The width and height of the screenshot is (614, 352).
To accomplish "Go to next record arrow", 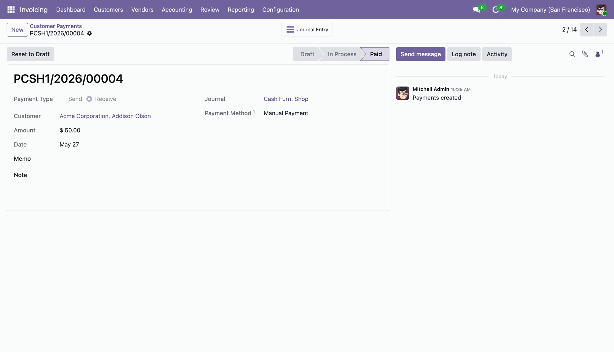I will (601, 29).
